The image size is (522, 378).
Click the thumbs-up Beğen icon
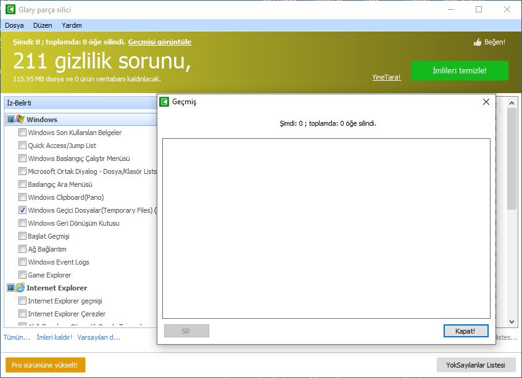478,43
